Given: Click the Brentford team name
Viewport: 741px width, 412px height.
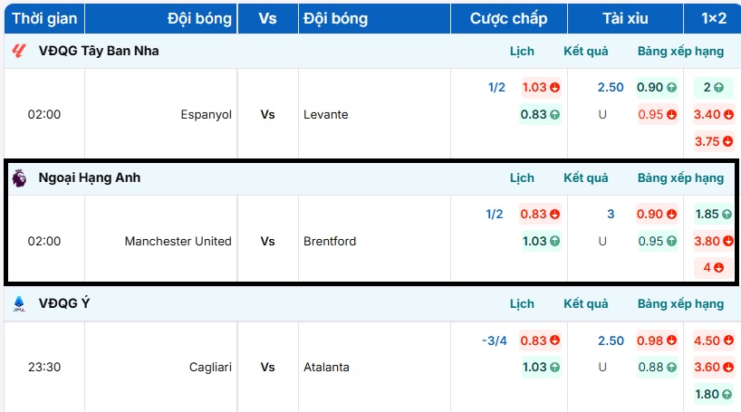Looking at the screenshot, I should pos(330,242).
